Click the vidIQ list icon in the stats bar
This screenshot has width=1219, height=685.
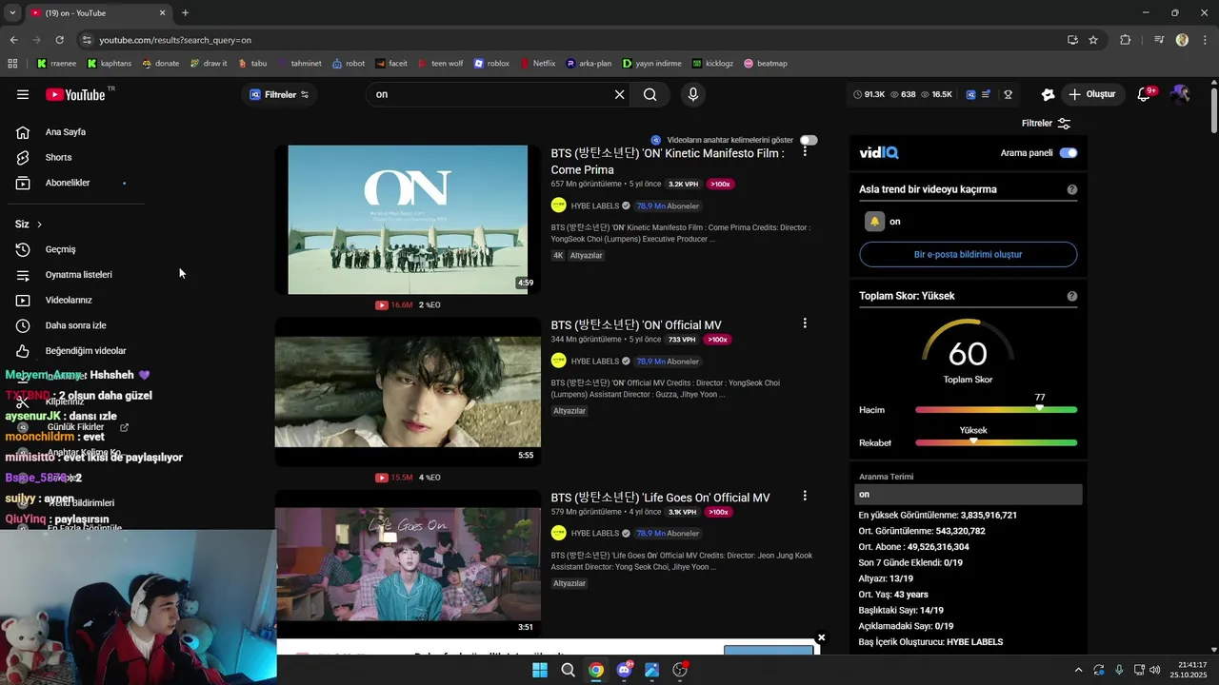click(987, 94)
